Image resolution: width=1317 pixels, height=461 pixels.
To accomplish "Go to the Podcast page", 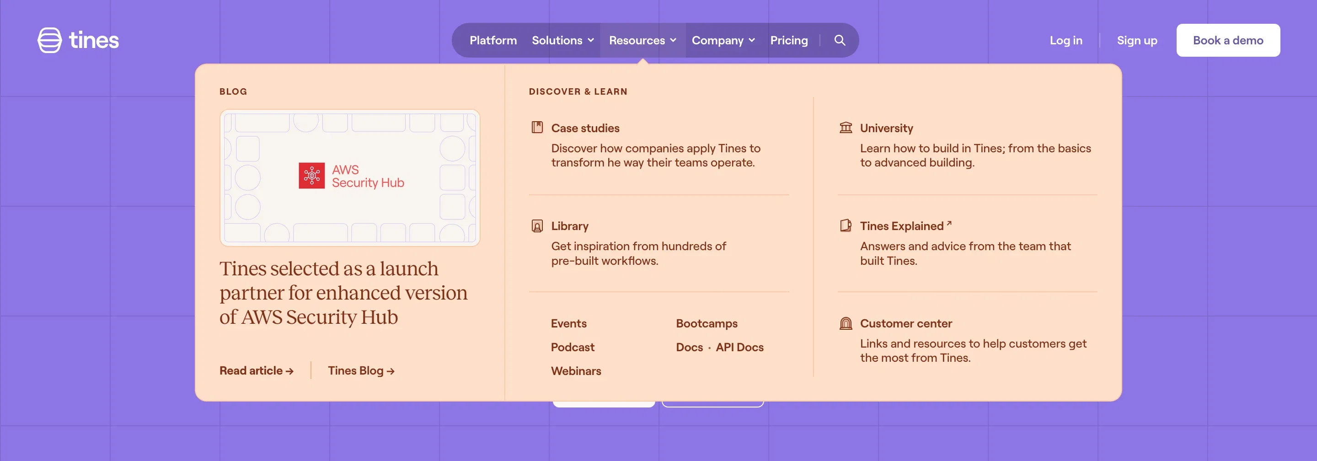I will click(x=573, y=347).
